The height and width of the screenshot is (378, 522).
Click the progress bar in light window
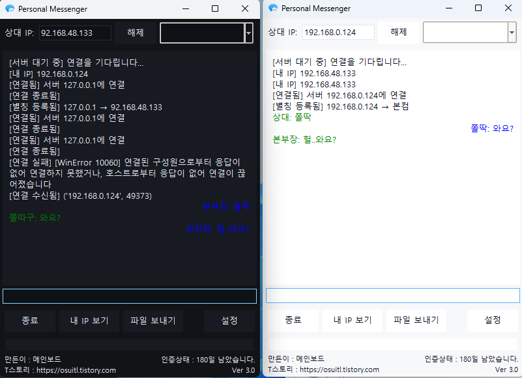[393, 343]
